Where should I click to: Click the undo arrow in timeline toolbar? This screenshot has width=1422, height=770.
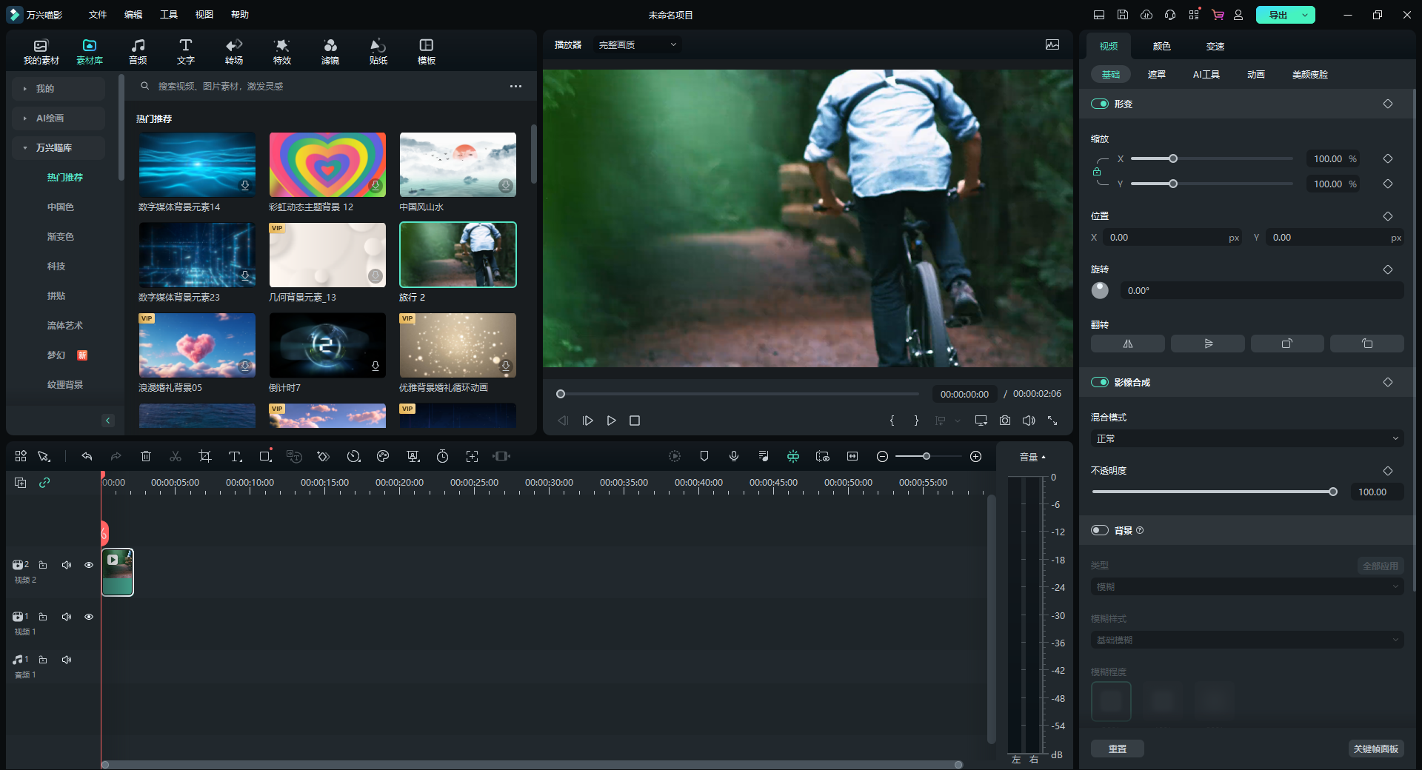[x=87, y=456]
